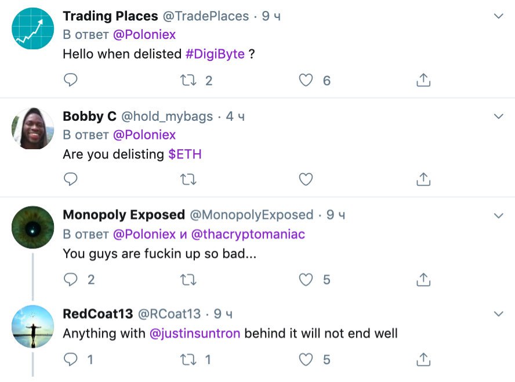The height and width of the screenshot is (382, 515).
Task: Like the Trading Places DigiByte tweet
Action: 306,80
